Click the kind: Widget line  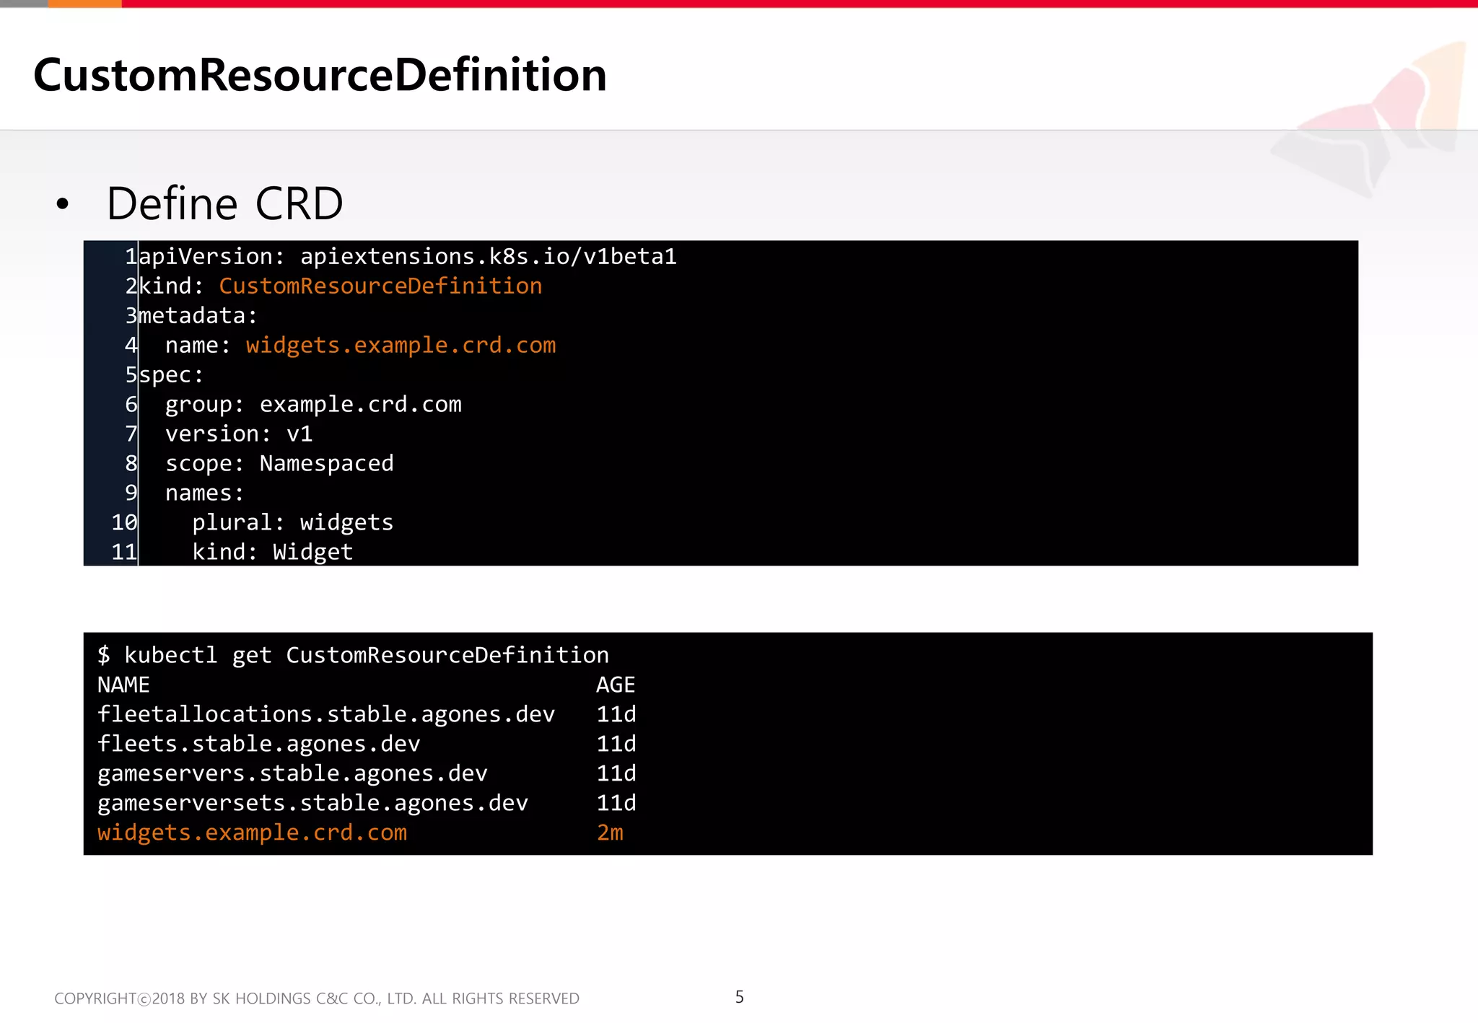click(x=272, y=553)
